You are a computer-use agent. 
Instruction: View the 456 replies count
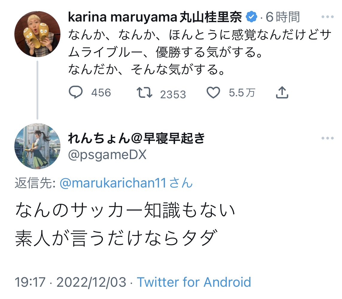(101, 93)
